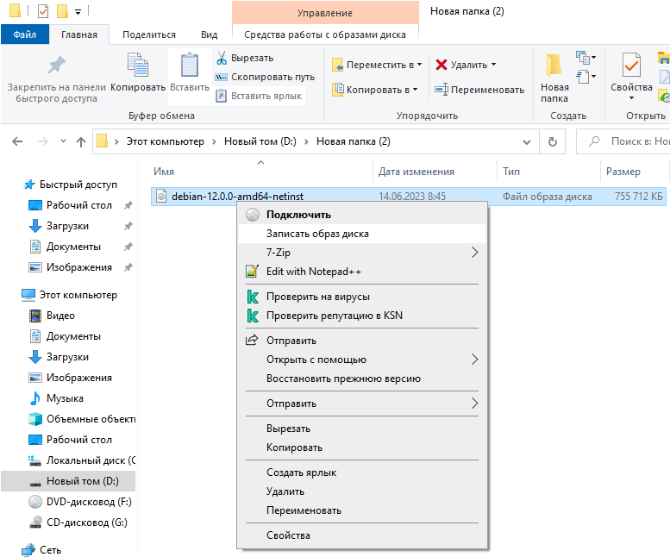This screenshot has height=557, width=670.
Task: Choose Восстановить прежнюю версию
Action: point(362,379)
